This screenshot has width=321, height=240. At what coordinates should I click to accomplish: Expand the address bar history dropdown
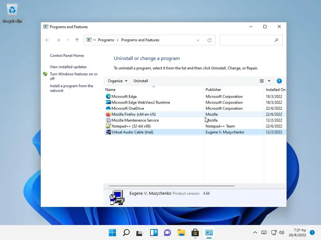pos(198,40)
